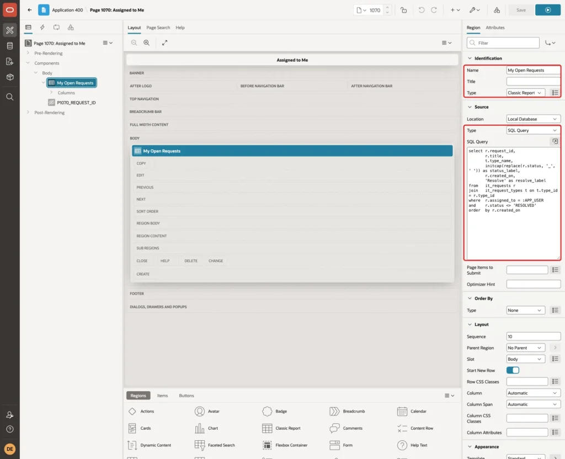
Task: Open the Create plus dropdown menu
Action: 455,10
